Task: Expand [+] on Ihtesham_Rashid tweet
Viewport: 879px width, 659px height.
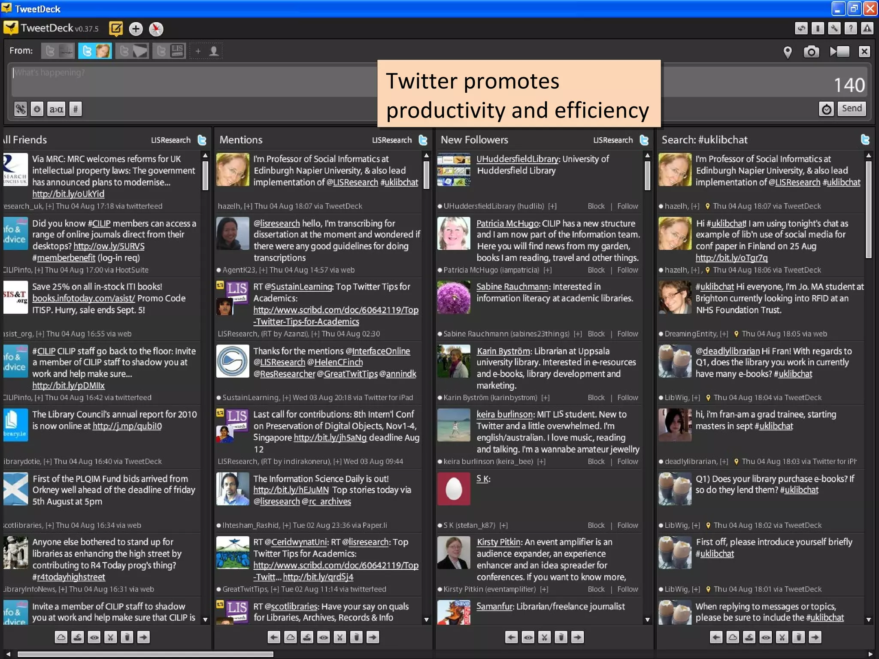Action: coord(286,525)
